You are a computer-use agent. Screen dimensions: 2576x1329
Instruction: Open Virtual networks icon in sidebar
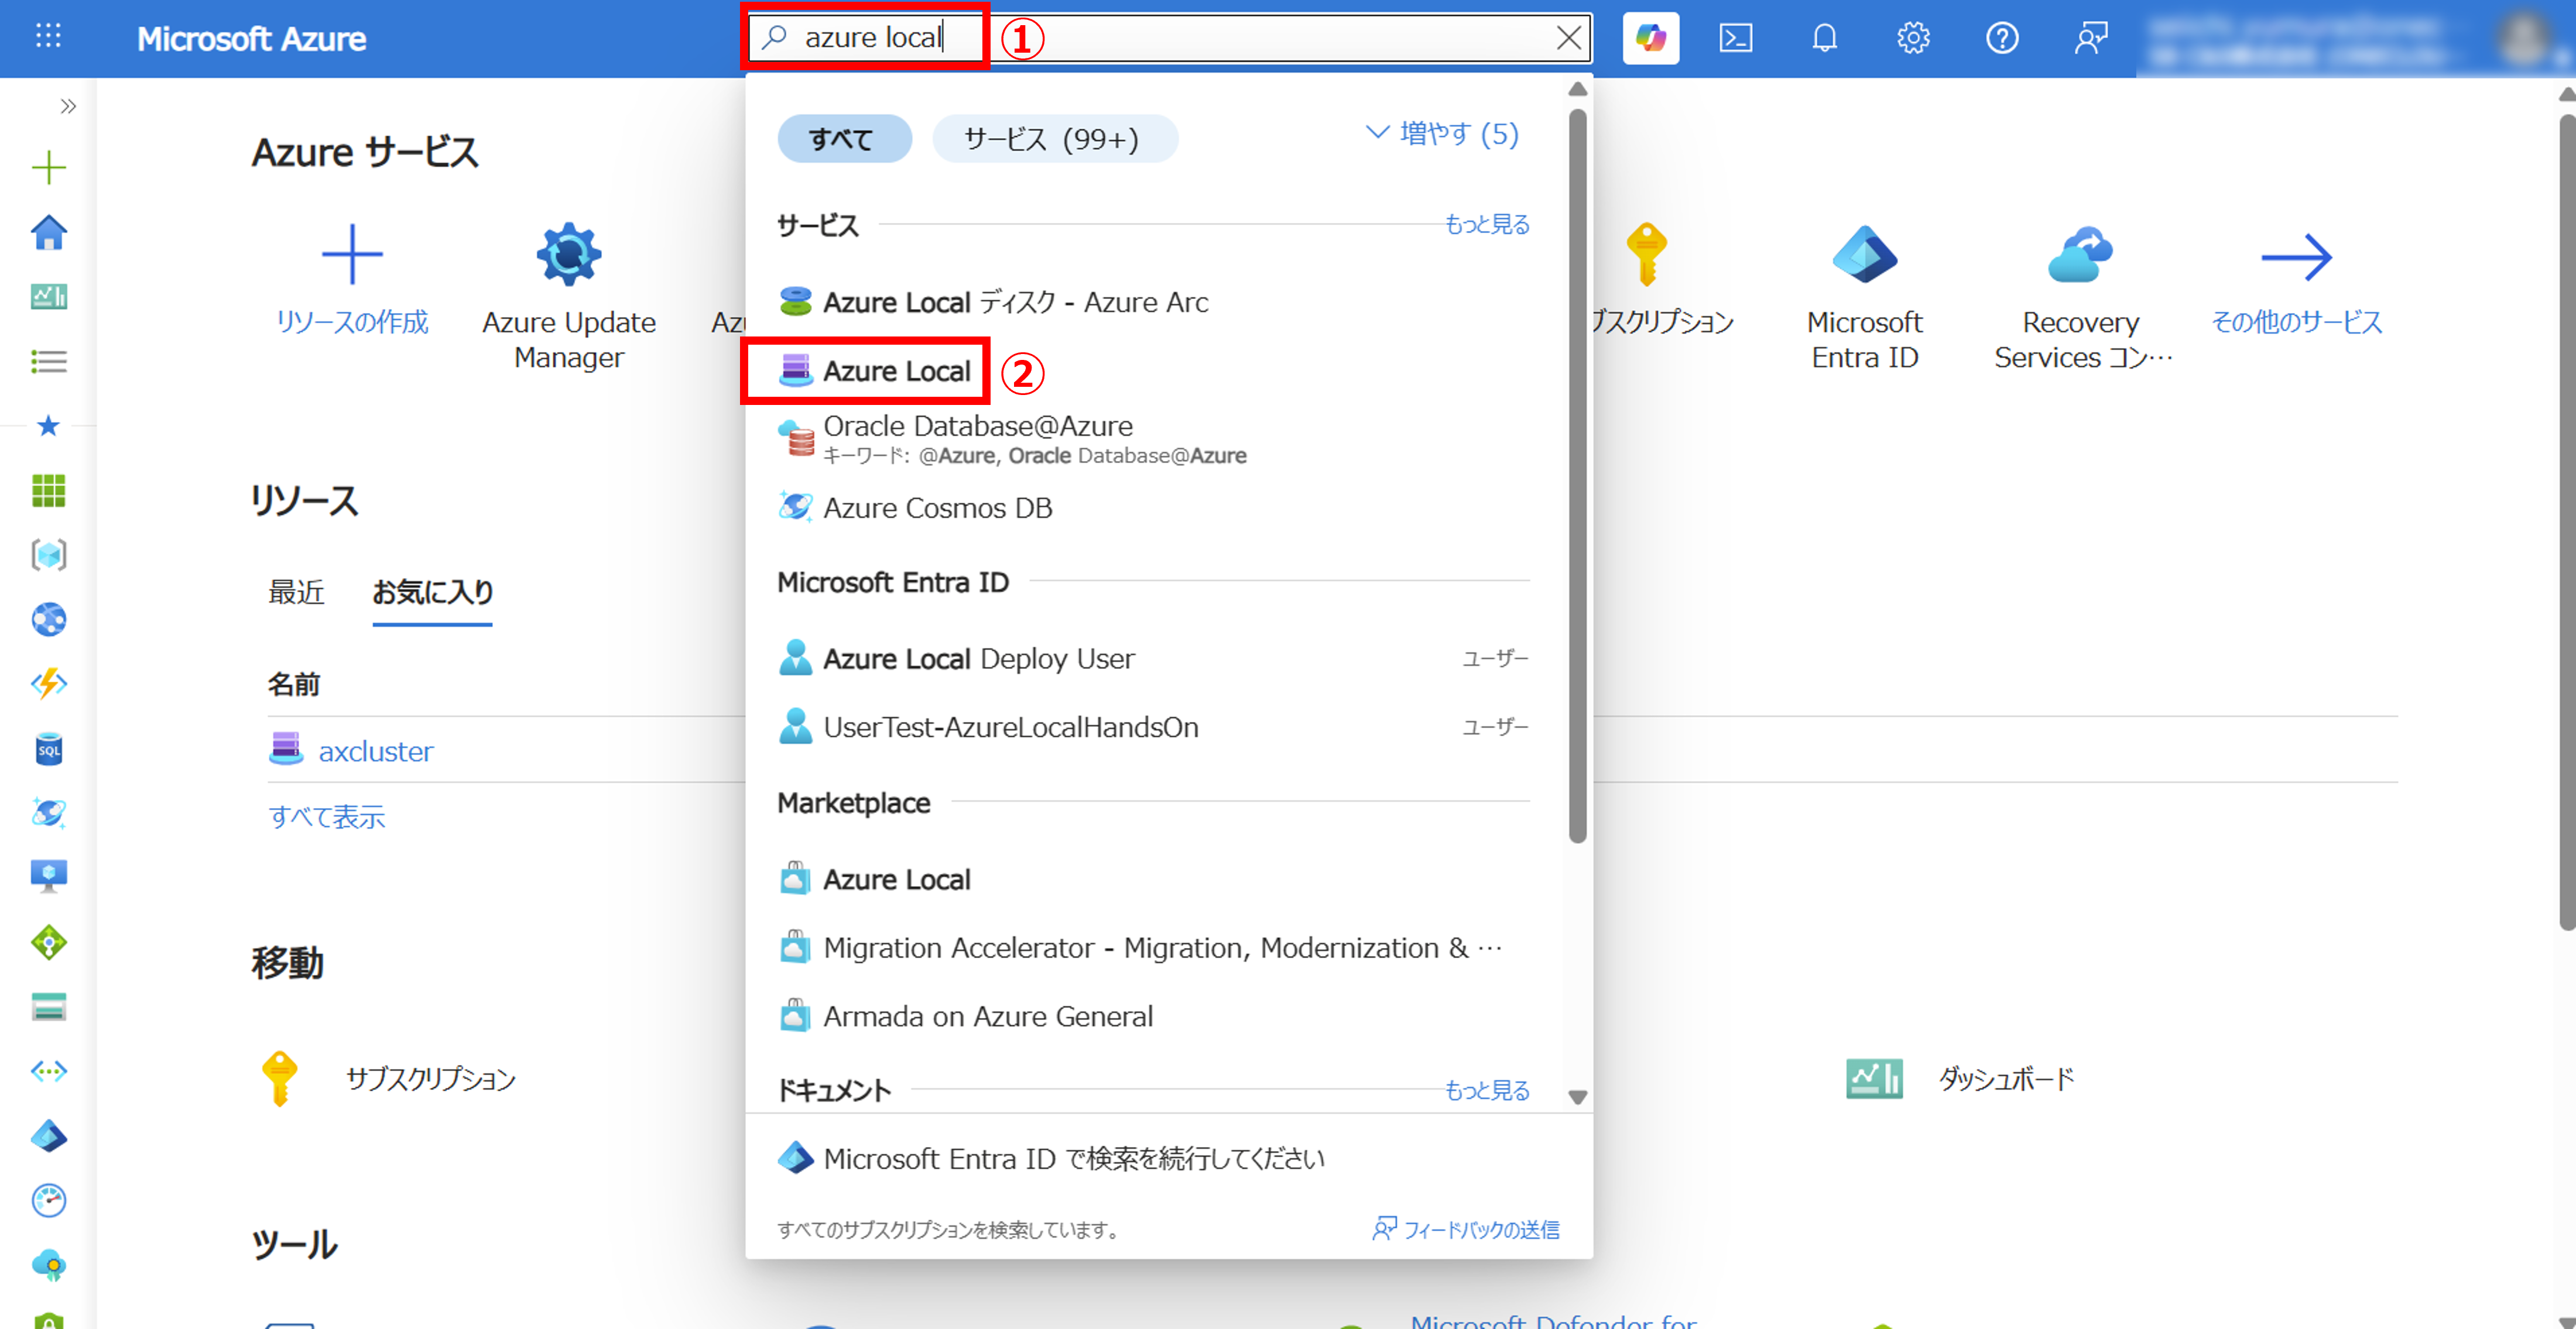click(x=48, y=1071)
